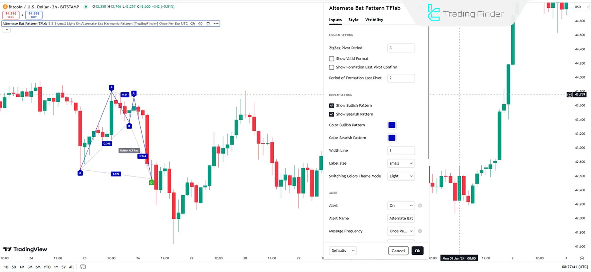Remove indicator with the trash icon
The width and height of the screenshot is (591, 272).
(x=208, y=24)
